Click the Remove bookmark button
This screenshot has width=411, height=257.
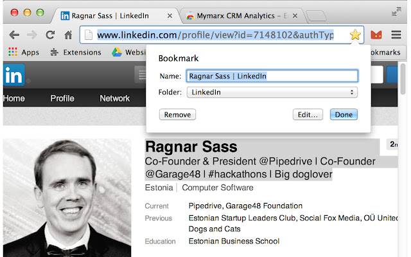(x=177, y=114)
